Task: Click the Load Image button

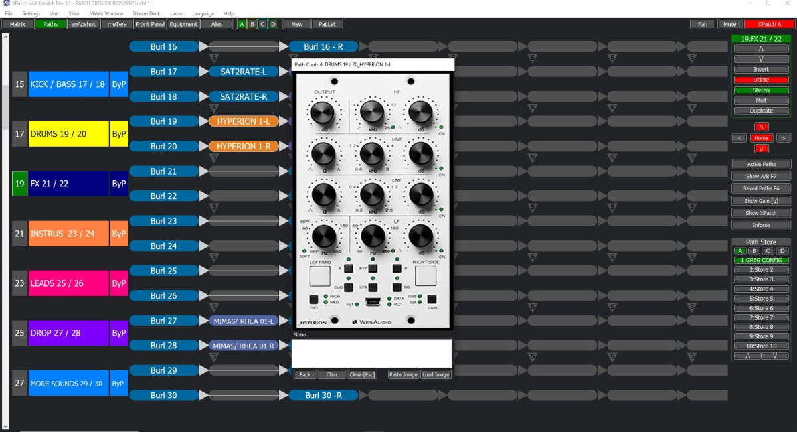Action: [436, 374]
